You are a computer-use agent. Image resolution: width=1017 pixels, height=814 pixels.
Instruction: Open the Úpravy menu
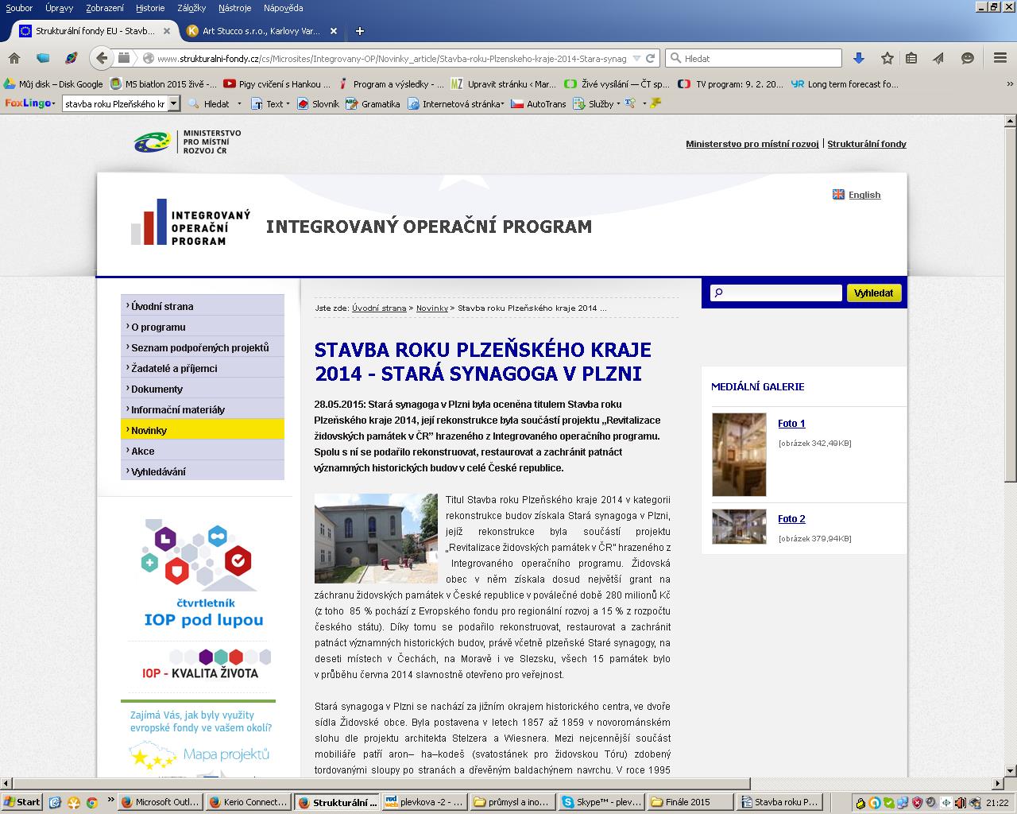pyautogui.click(x=59, y=8)
